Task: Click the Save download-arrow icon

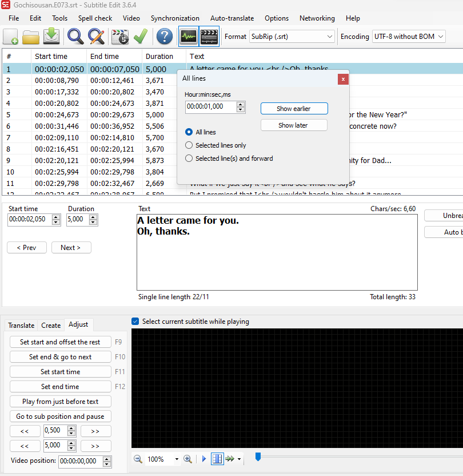Action: [51, 37]
